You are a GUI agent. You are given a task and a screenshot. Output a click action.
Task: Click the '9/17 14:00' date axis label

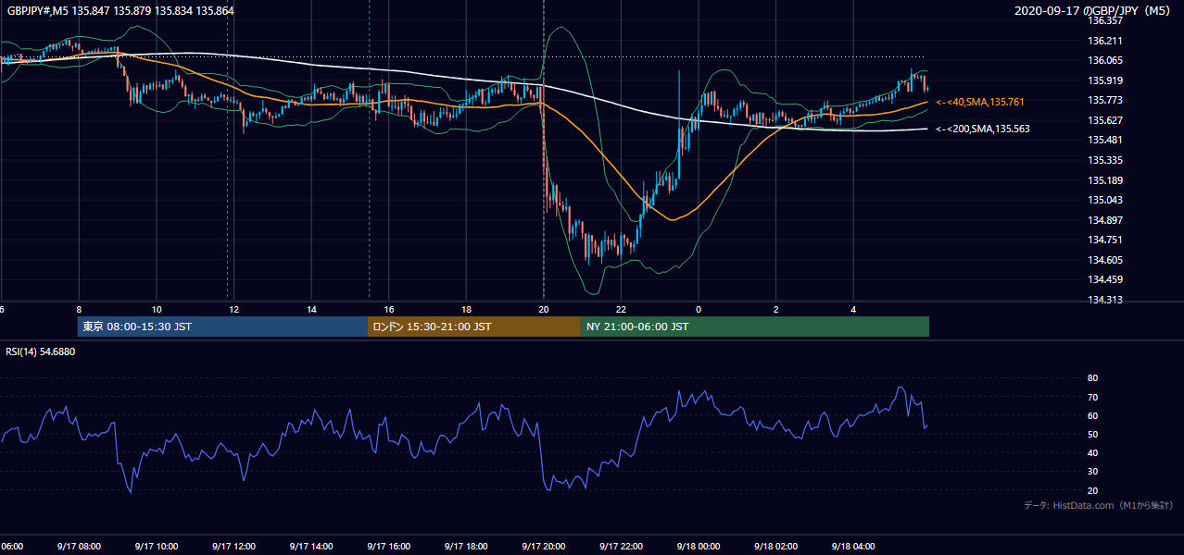tap(310, 547)
